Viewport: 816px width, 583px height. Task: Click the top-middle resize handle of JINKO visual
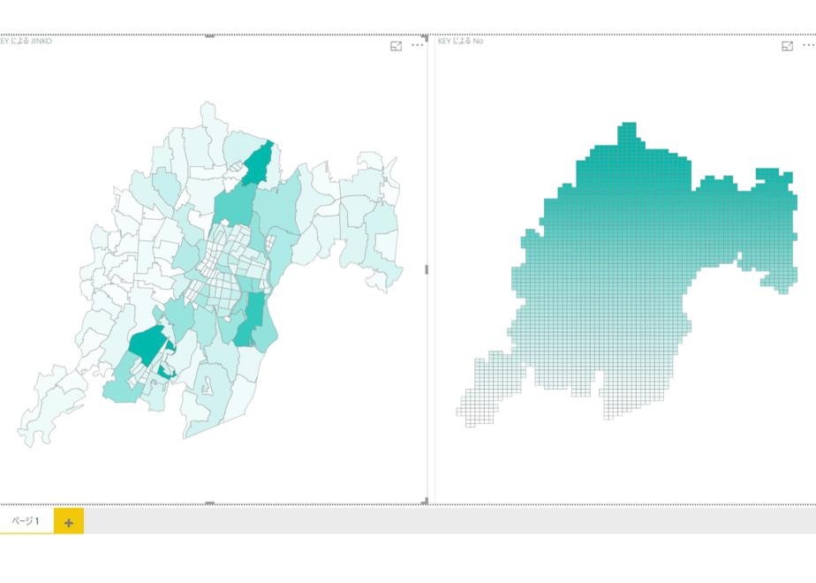click(209, 36)
